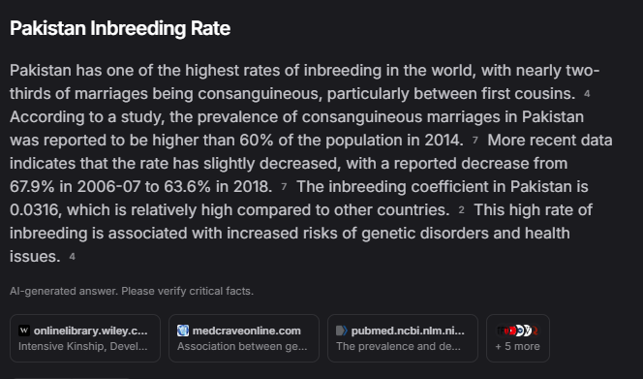
Task: Open citation 7 after '63.6% in 2018.'
Action: (x=284, y=187)
